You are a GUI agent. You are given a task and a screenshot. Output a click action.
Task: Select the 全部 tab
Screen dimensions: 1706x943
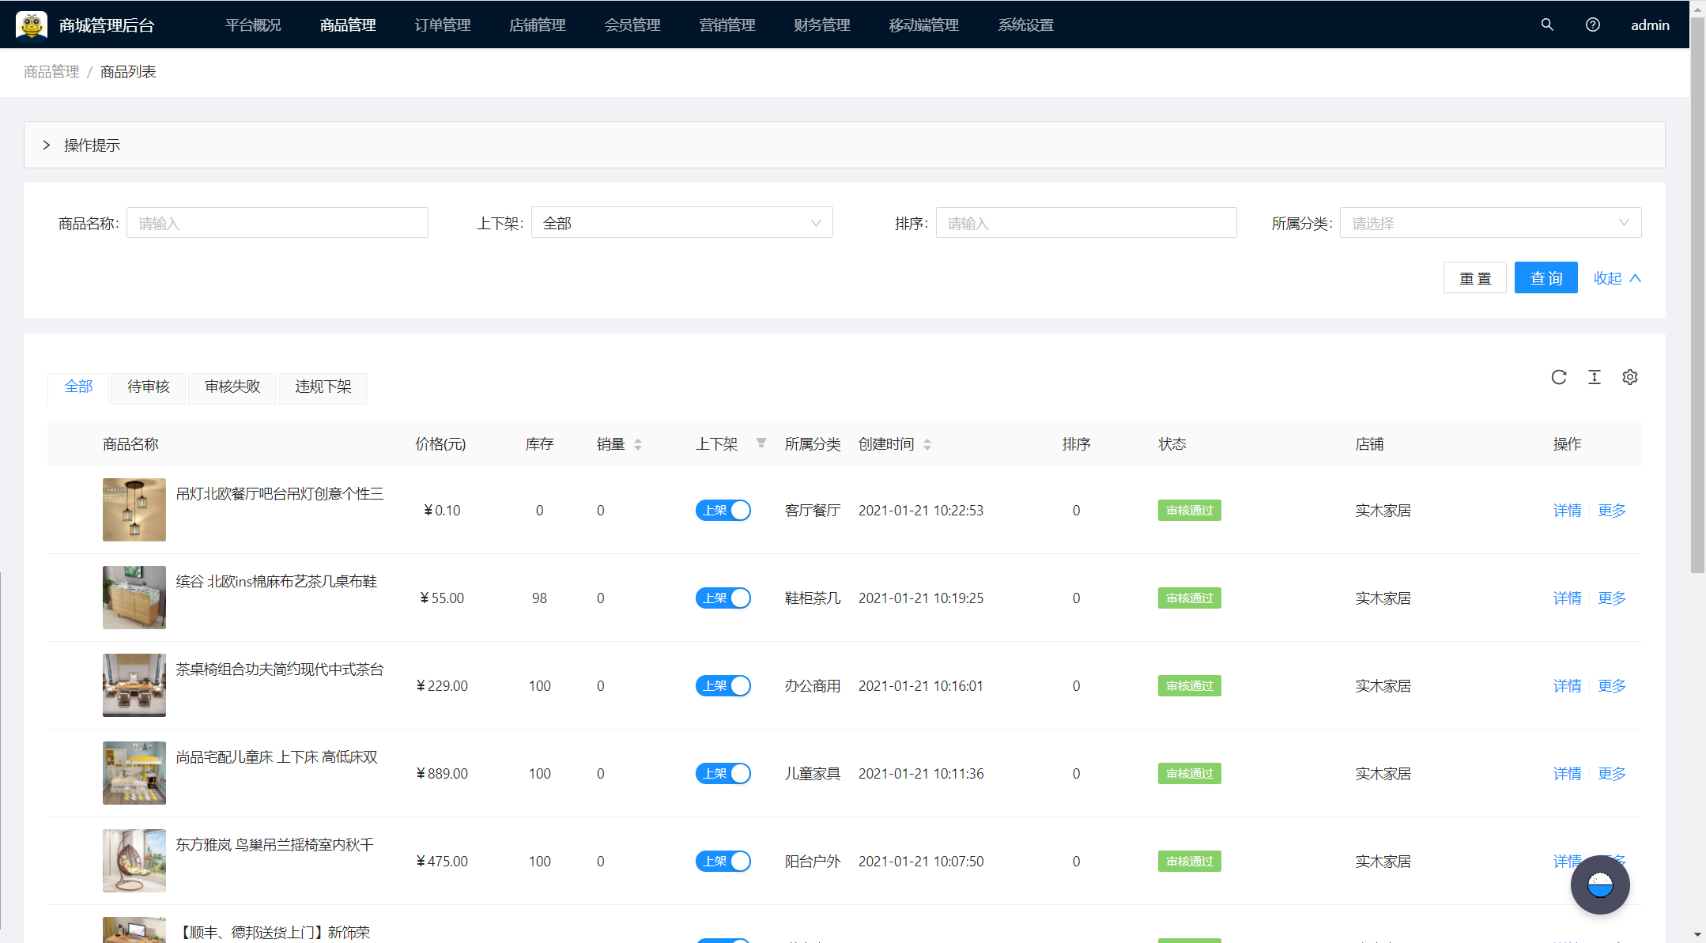[x=78, y=387]
